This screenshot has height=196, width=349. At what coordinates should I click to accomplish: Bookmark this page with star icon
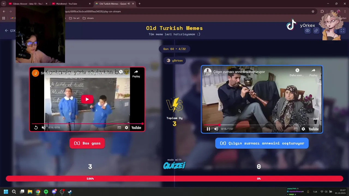(x=313, y=11)
